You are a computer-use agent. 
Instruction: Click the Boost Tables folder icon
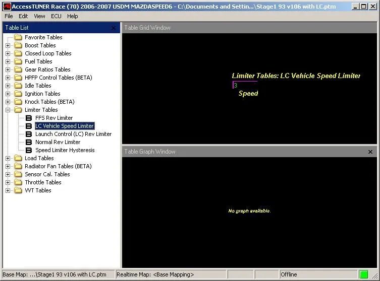(18, 45)
